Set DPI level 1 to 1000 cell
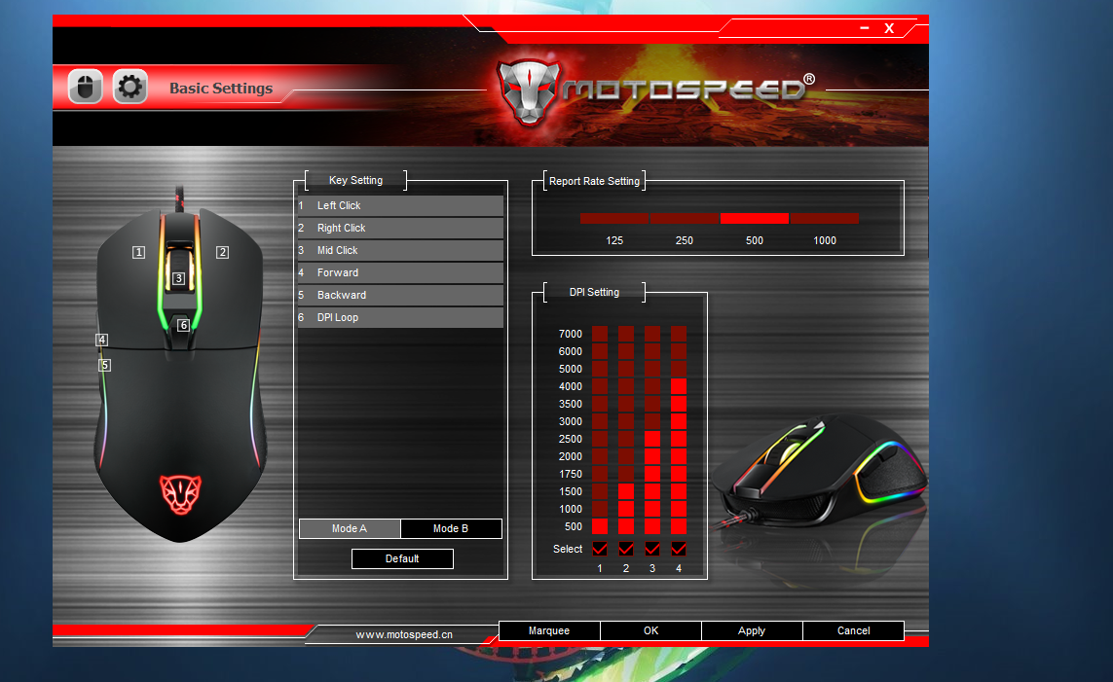This screenshot has width=1113, height=682. [x=600, y=508]
